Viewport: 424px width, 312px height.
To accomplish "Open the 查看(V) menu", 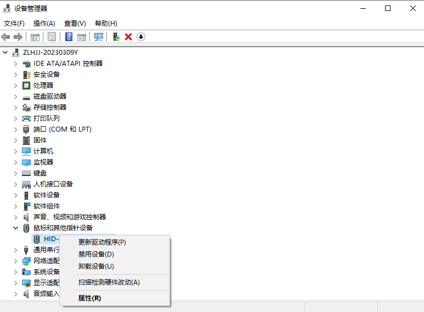I will [75, 24].
